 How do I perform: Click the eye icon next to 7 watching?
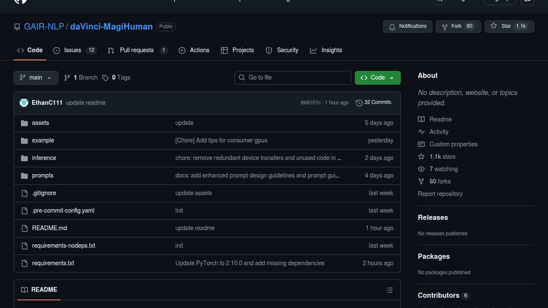pyautogui.click(x=421, y=169)
